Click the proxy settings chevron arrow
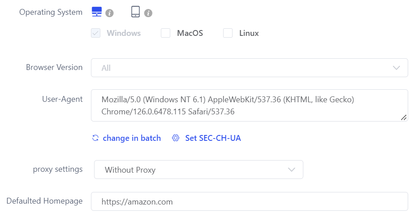This screenshot has height=222, width=414. (x=292, y=170)
